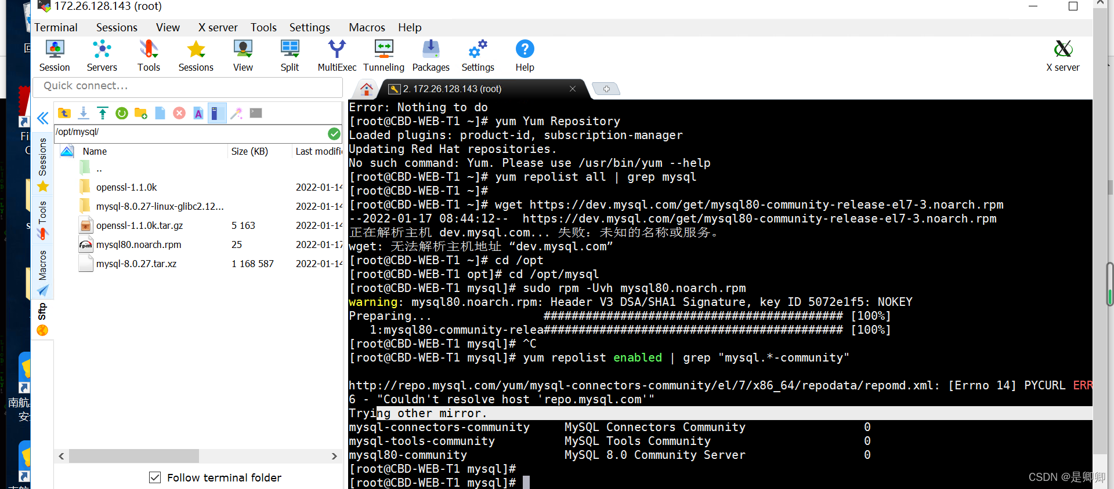
Task: Click the Tools toolbar icon
Action: [x=149, y=56]
